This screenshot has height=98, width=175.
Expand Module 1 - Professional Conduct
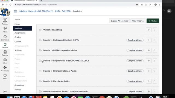tap(42, 40)
